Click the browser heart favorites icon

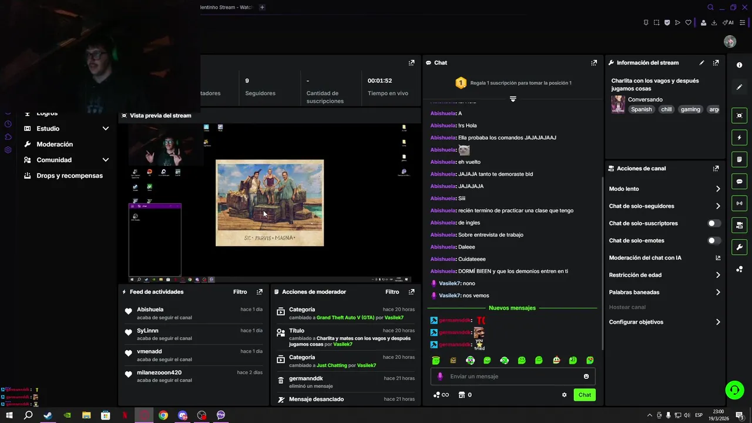coord(689,23)
